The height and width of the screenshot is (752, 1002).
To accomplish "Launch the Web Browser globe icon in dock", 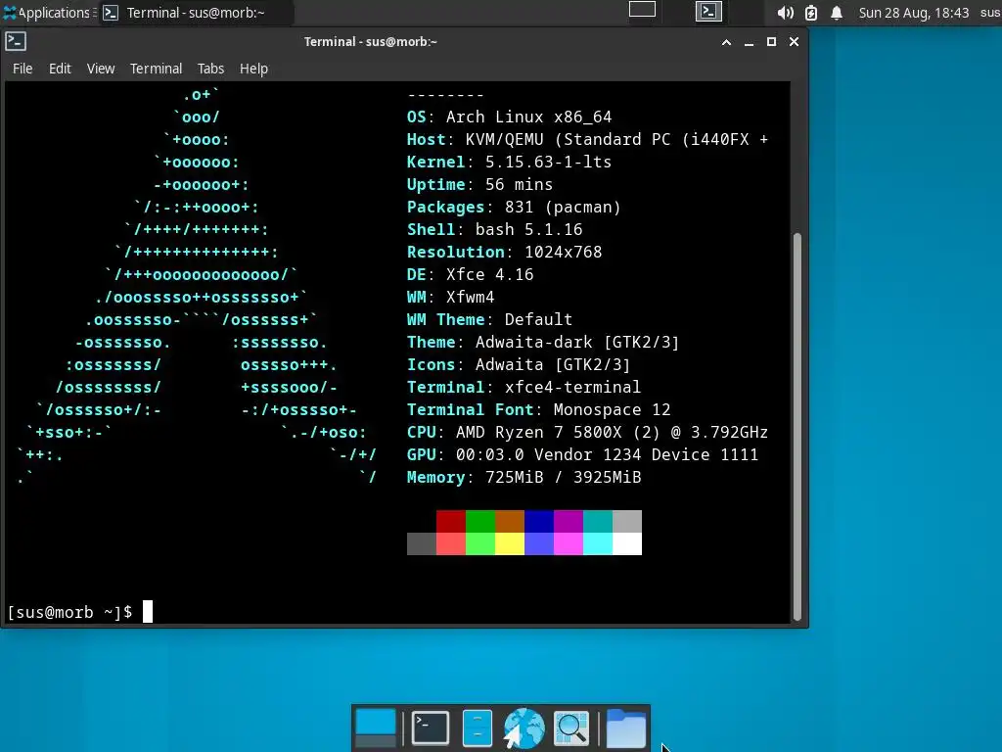I will [x=524, y=728].
